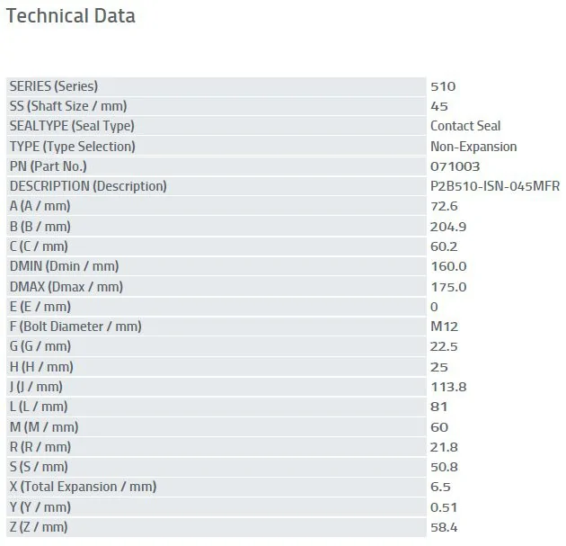Viewport: 566px width, 546px height.
Task: Select the L (L / mm) label
Action: [x=38, y=407]
